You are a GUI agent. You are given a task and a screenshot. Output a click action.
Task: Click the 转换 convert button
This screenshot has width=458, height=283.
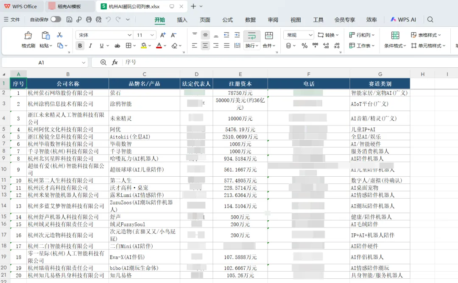click(x=328, y=35)
